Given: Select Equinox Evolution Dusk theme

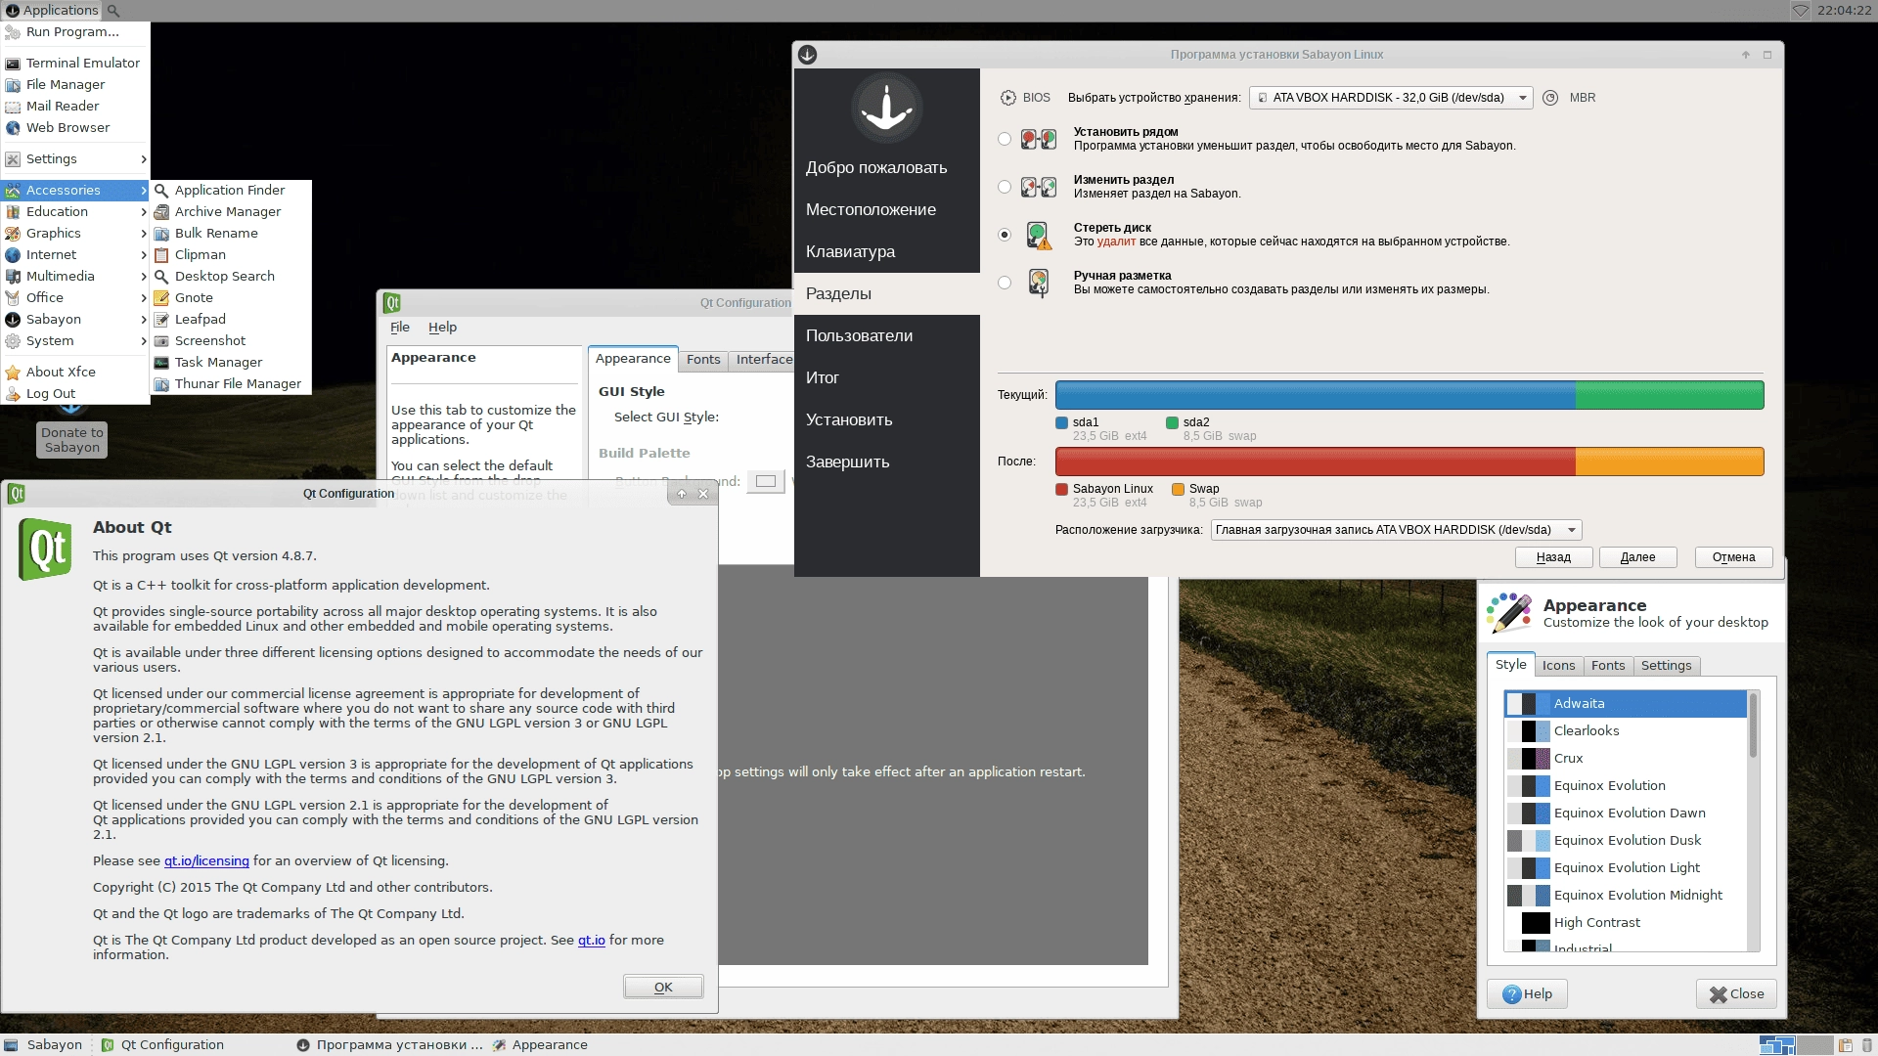Looking at the screenshot, I should (1626, 841).
